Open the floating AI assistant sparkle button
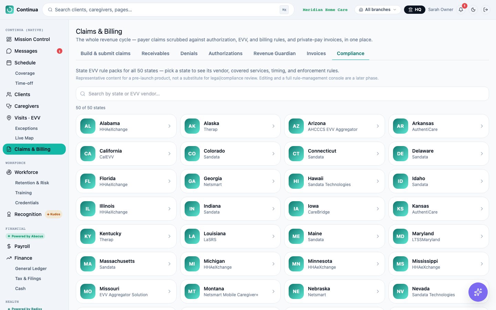The image size is (496, 310). (478, 292)
